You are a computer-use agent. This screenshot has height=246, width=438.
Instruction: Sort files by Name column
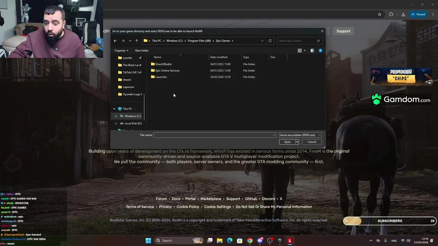[157, 57]
